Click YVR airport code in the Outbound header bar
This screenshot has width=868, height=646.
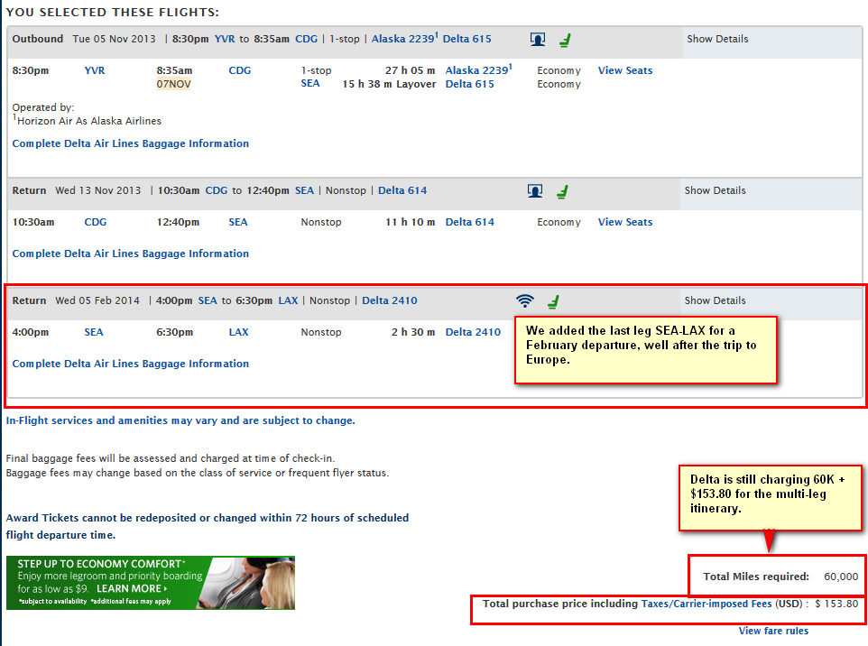coord(225,39)
